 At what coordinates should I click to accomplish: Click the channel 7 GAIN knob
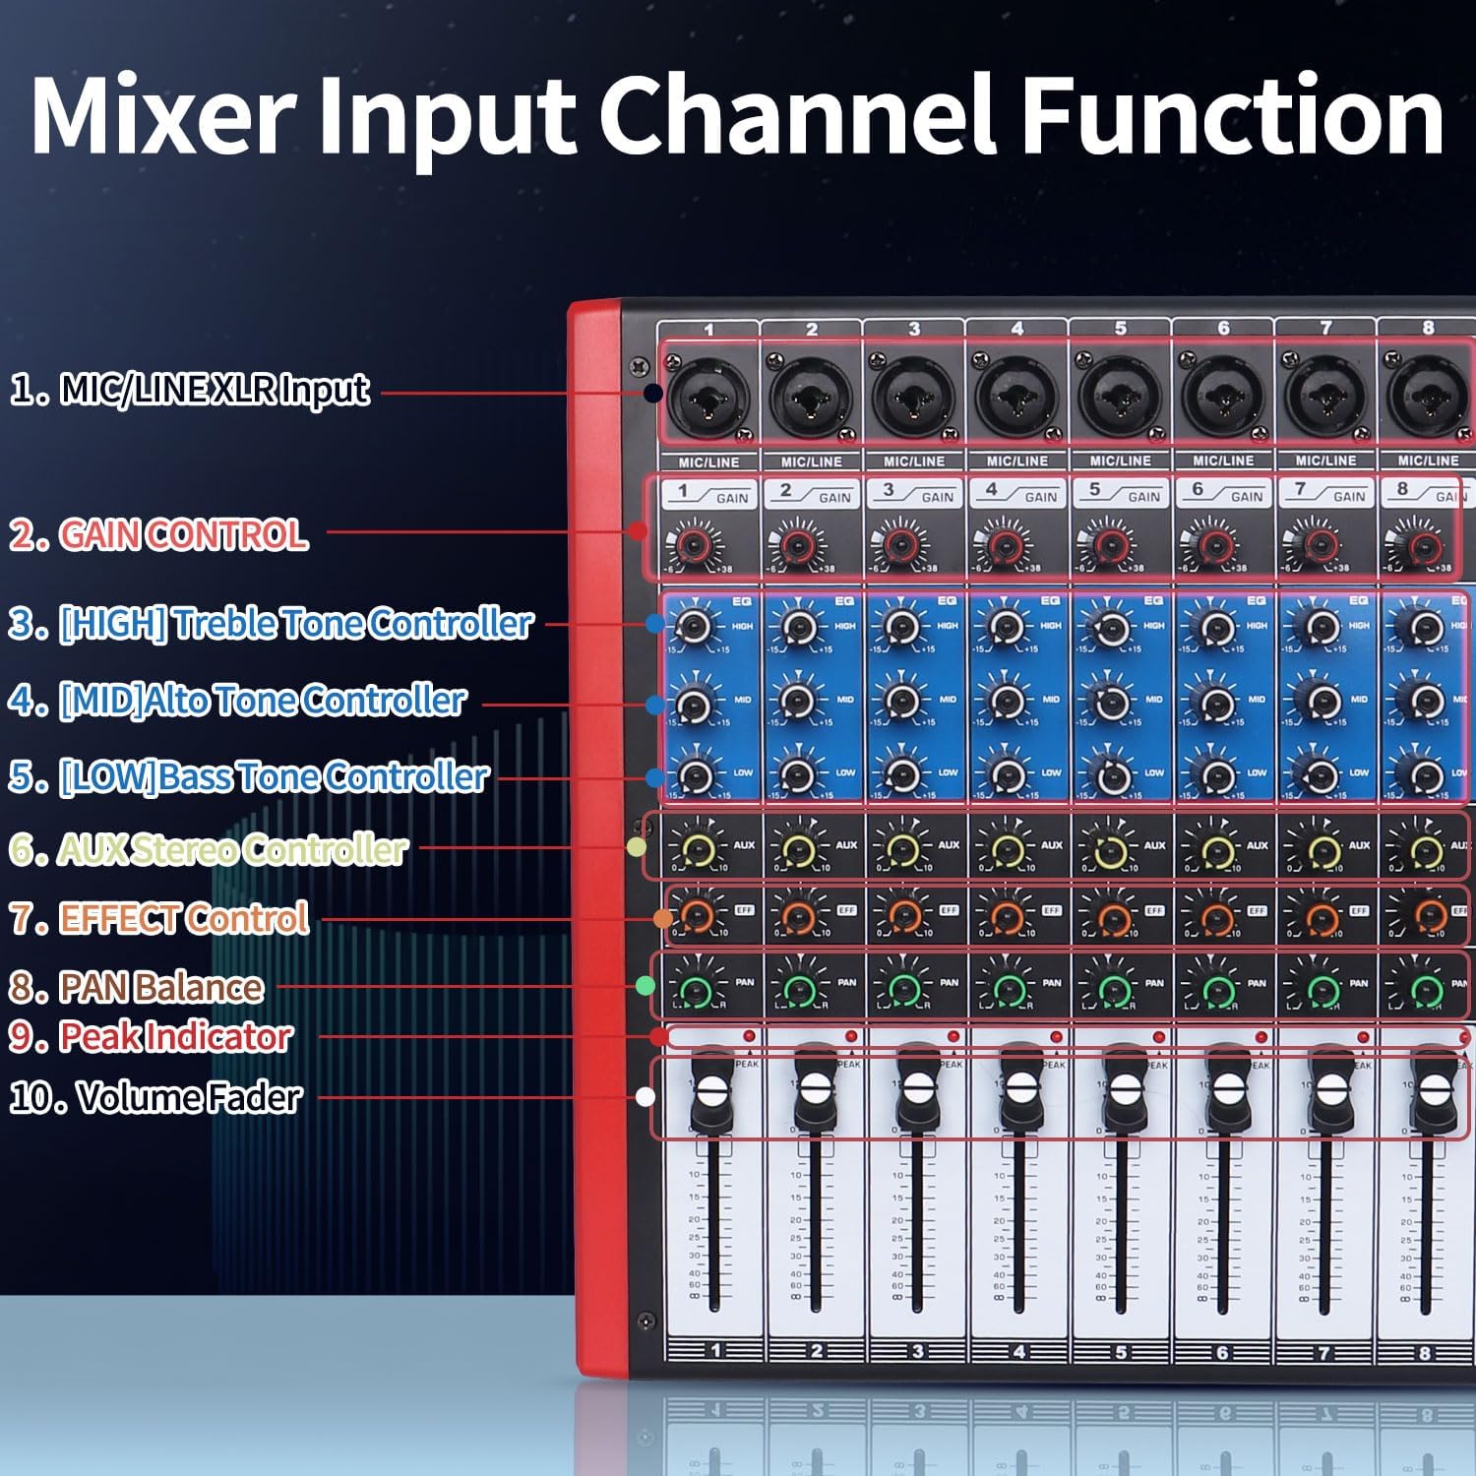(x=1318, y=543)
